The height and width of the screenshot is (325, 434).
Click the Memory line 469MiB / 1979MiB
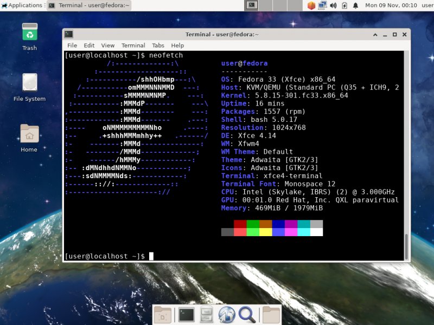click(x=272, y=208)
